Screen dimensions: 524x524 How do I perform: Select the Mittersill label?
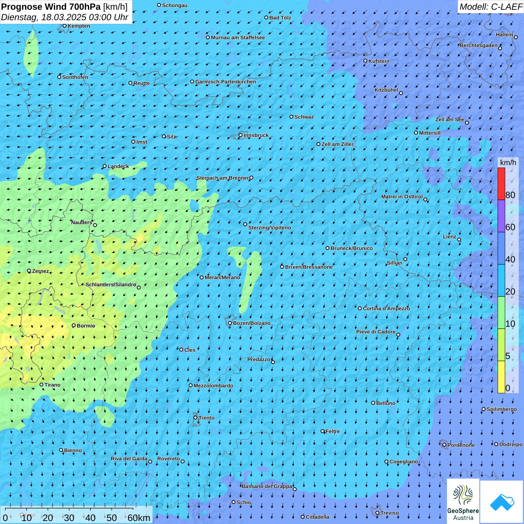(x=430, y=133)
